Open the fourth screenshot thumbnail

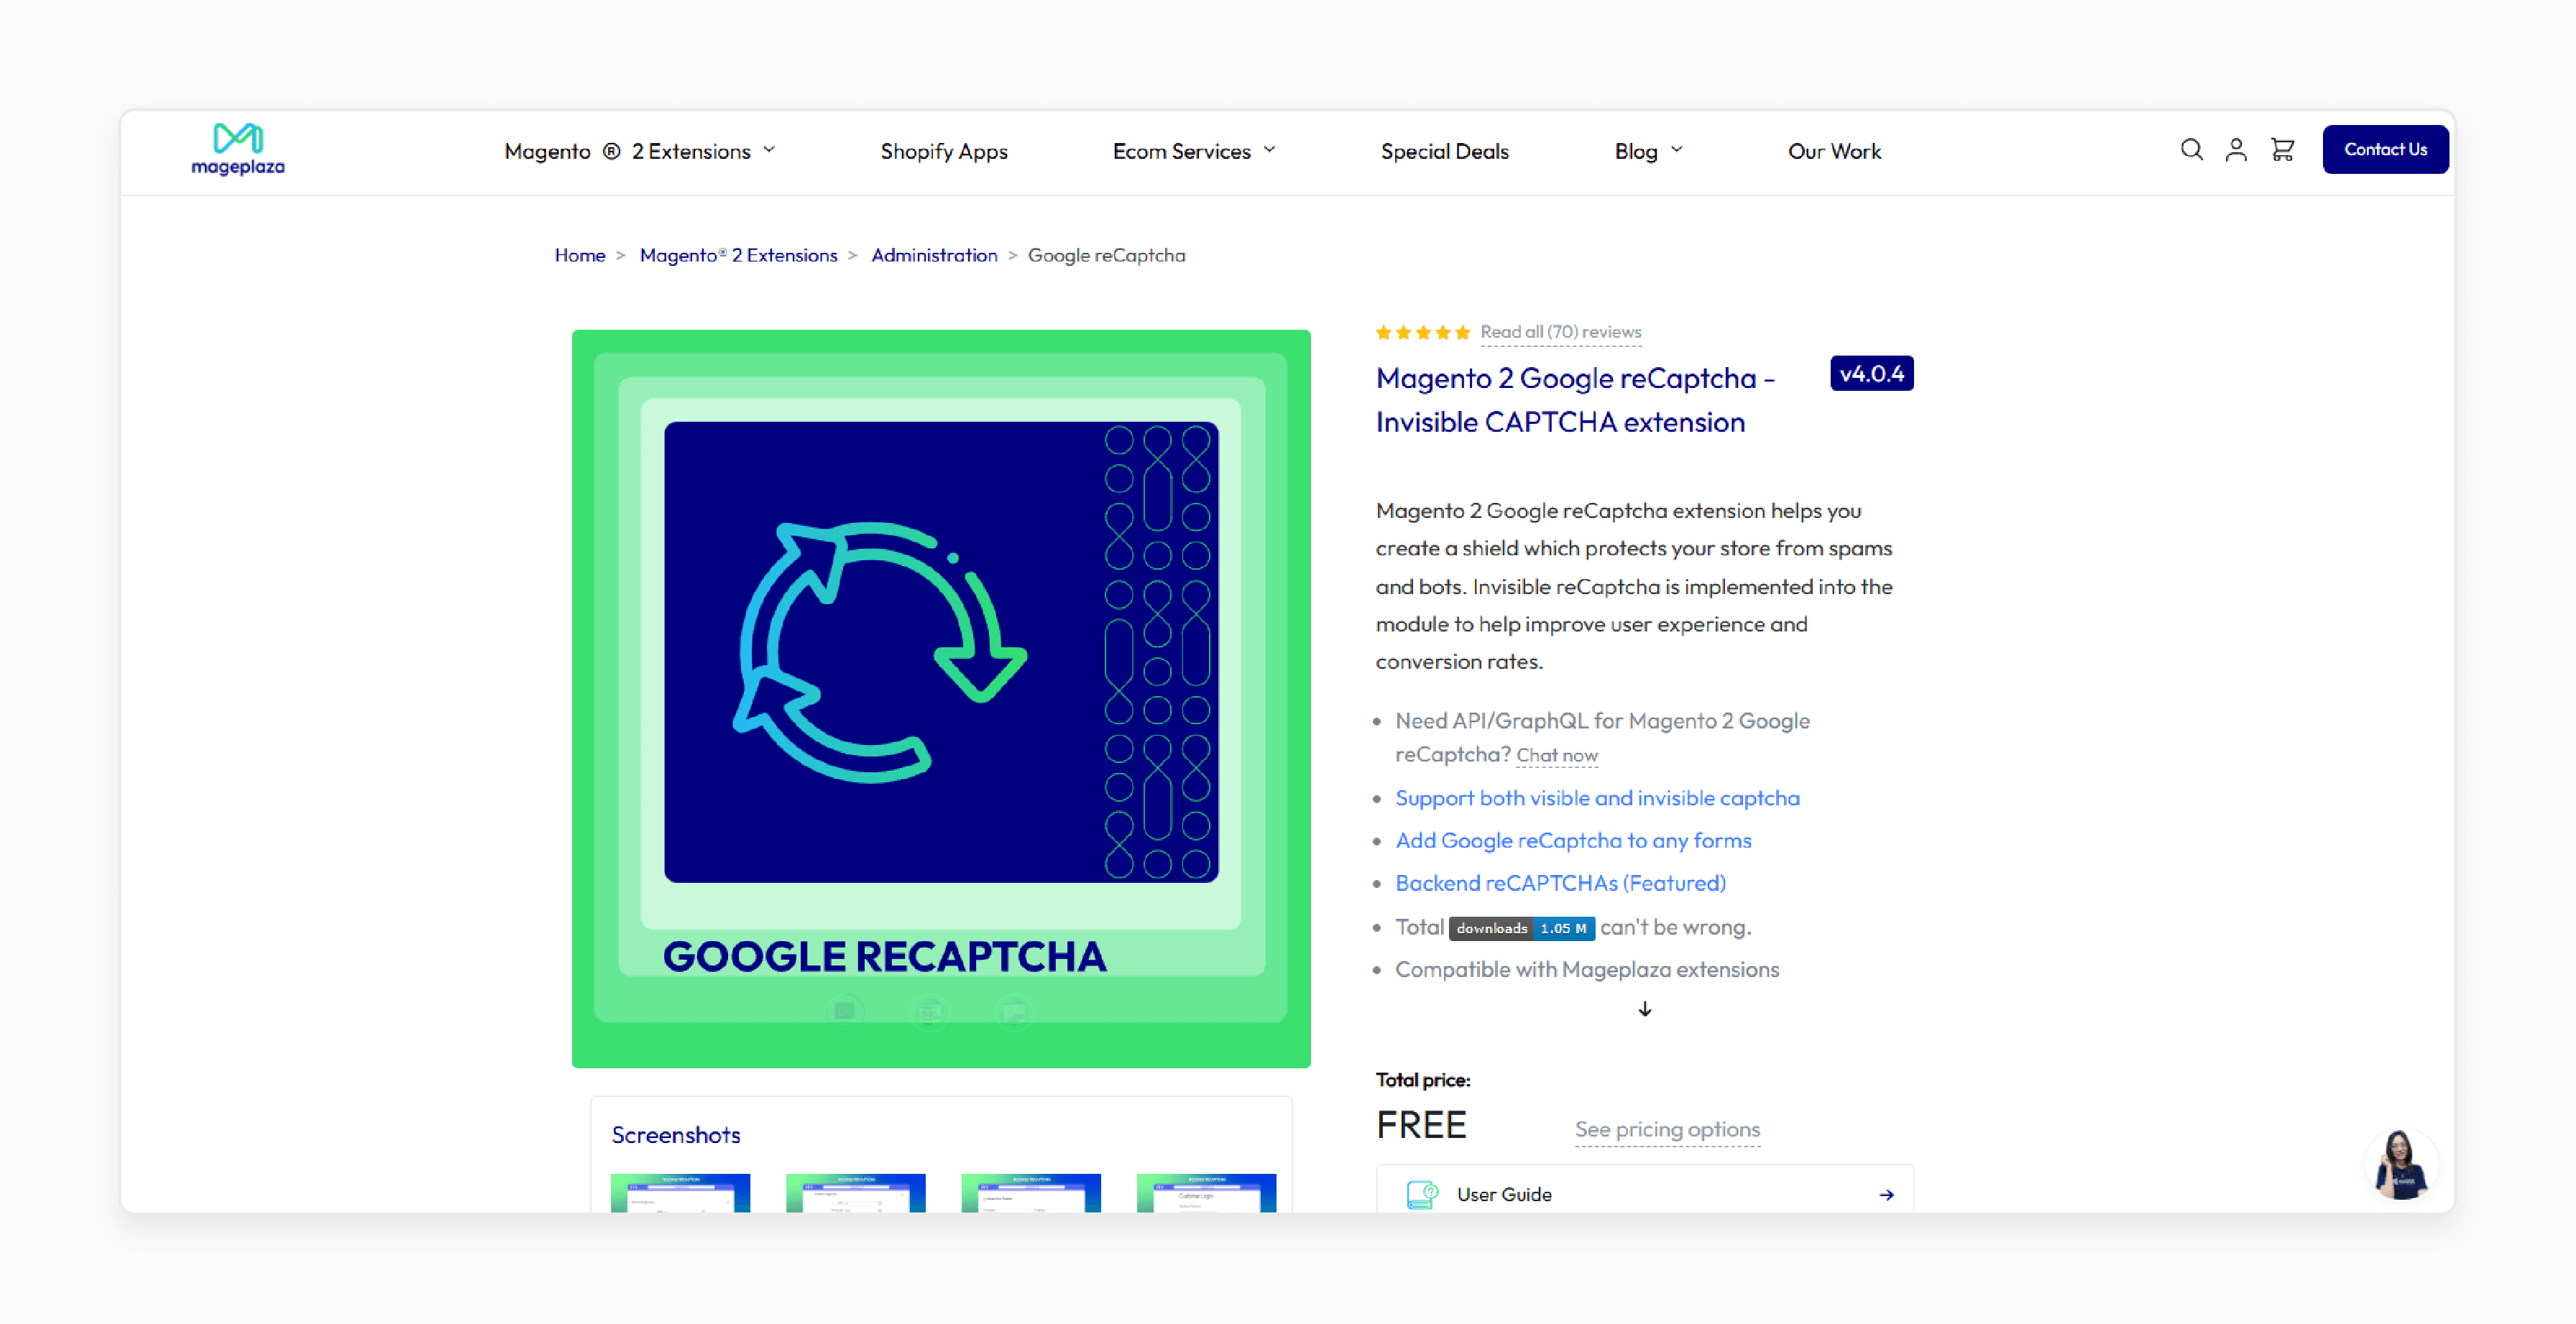coord(1206,1193)
